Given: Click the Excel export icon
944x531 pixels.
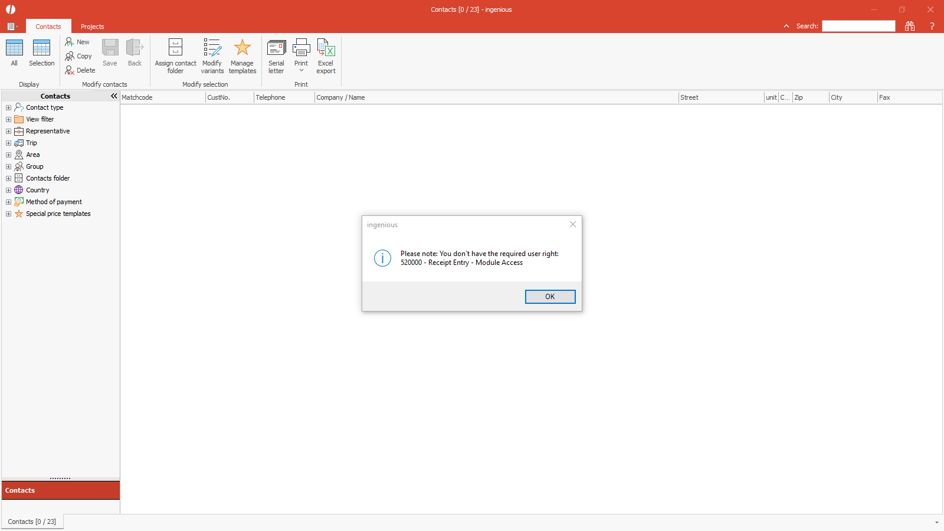Looking at the screenshot, I should click(x=326, y=48).
